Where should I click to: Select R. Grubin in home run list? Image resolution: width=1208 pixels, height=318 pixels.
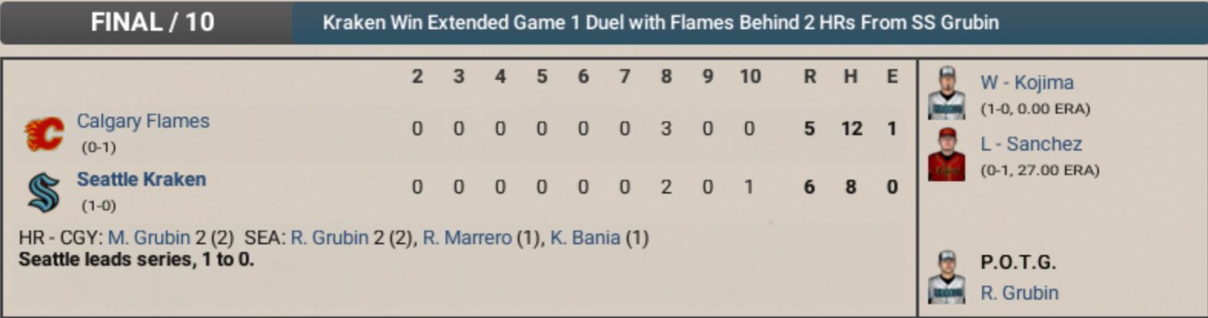pos(329,238)
